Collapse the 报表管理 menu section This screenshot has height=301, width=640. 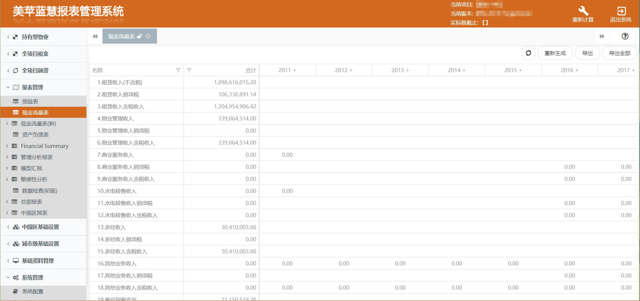pyautogui.click(x=33, y=87)
